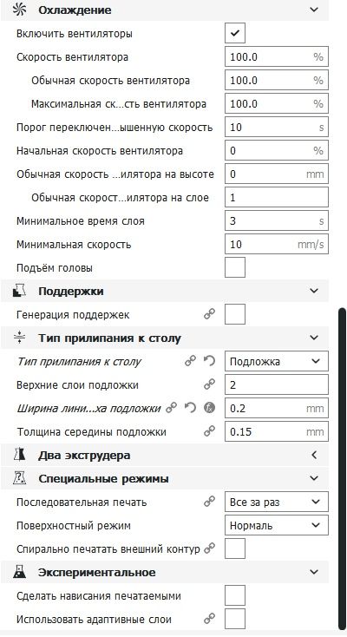This screenshot has width=347, height=637.
Task: Click Обычная скорость вентилятора на высоте field
Action: point(277,174)
